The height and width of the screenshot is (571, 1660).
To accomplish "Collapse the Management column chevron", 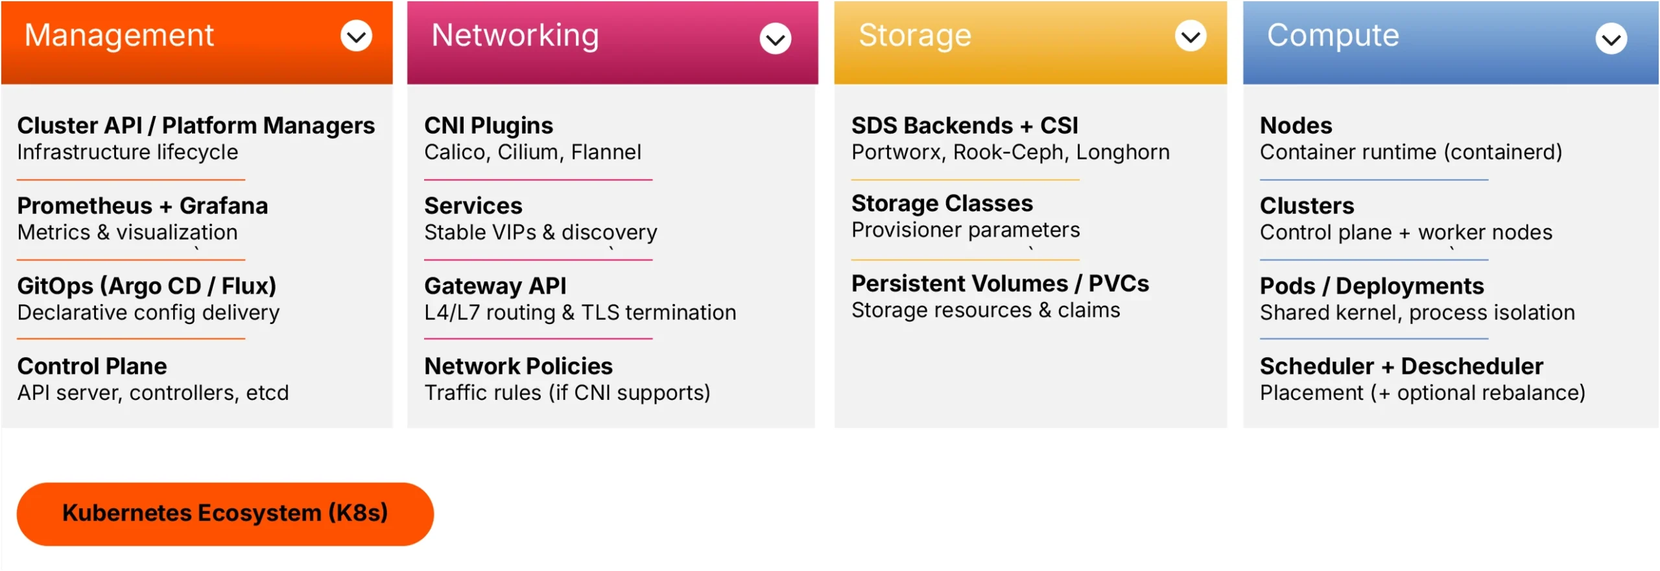I will (356, 36).
